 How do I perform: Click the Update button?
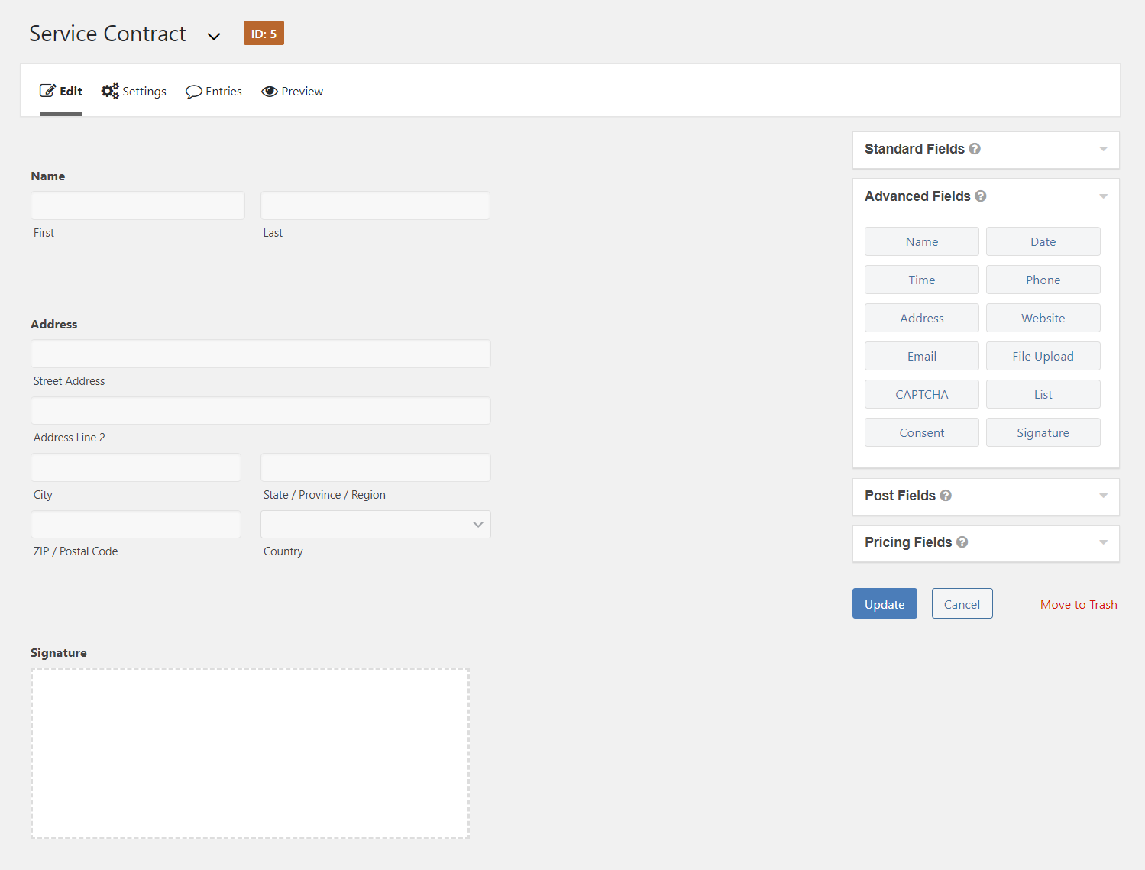[x=884, y=603]
